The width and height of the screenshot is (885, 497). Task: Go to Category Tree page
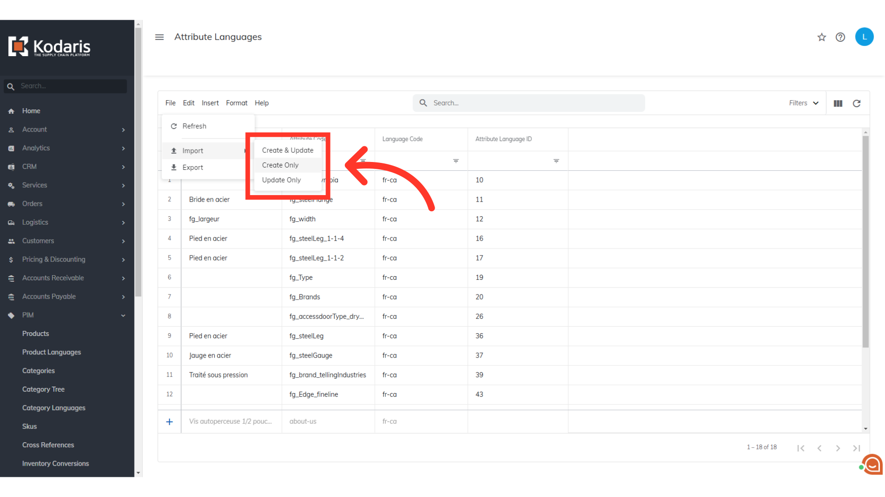(43, 389)
